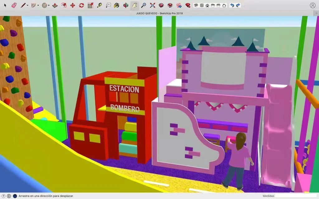Open the Paint Bucket tool
The image size is (319, 199).
click(117, 5)
